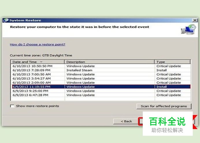This screenshot has height=143, width=200.
Task: Click 'Install' type in highlighted 11:19:55 PM row
Action: coord(162,87)
